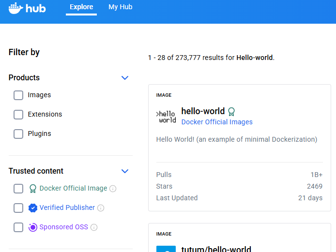Open the Explore tab

[81, 7]
